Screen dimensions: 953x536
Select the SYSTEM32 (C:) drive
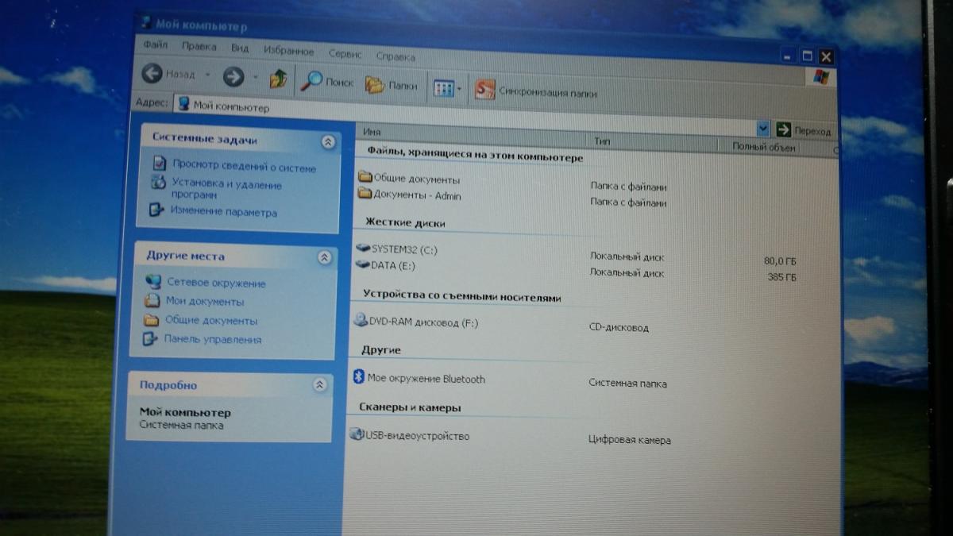(397, 249)
